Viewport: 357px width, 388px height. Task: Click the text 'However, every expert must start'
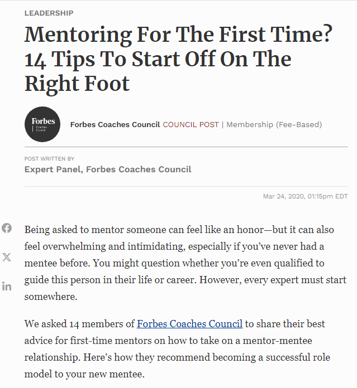coord(273,280)
